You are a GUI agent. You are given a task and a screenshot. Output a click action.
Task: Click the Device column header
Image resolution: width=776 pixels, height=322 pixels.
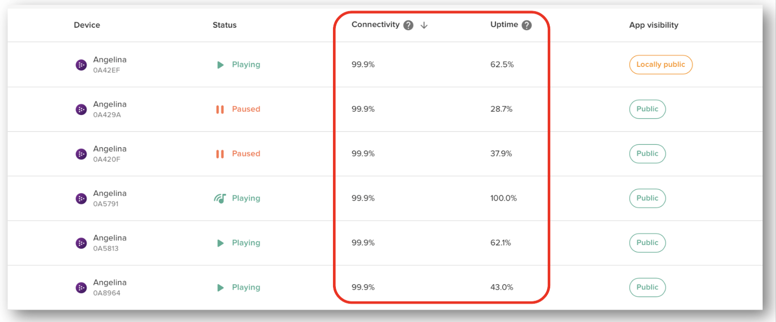pyautogui.click(x=87, y=25)
